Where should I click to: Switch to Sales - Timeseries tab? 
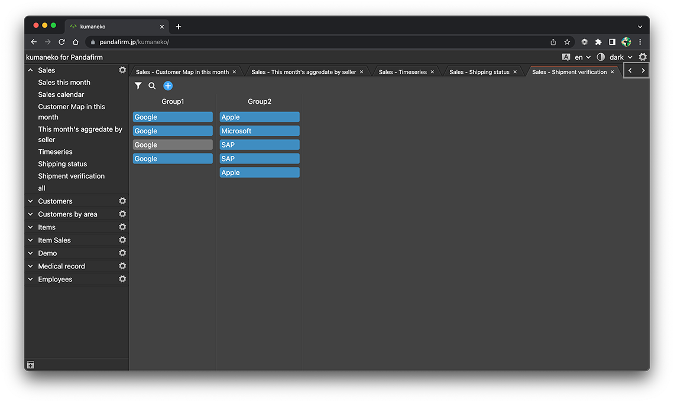[402, 72]
